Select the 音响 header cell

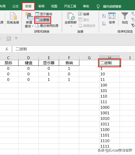pyautogui.click(x=69, y=63)
